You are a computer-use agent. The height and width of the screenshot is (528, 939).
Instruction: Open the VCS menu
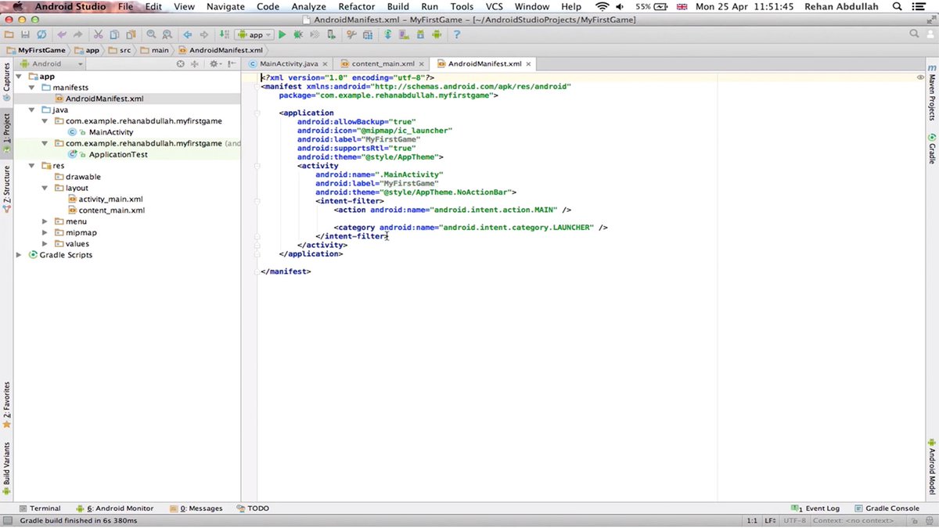point(494,6)
